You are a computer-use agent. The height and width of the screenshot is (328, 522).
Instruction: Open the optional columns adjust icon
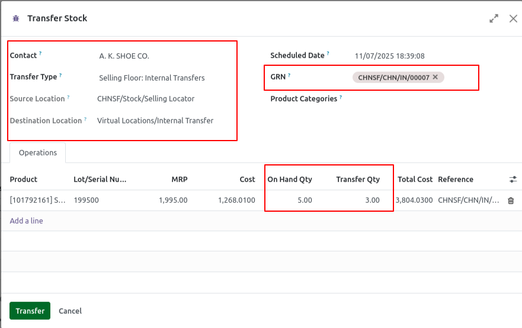[513, 179]
